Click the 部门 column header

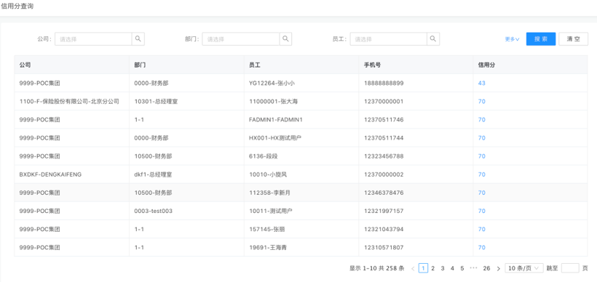pyautogui.click(x=186, y=65)
